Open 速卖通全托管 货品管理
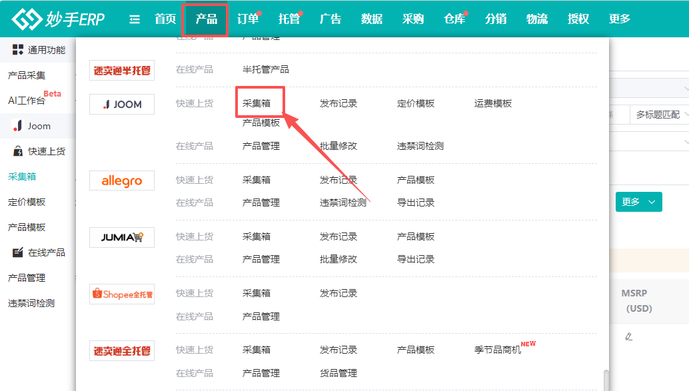This screenshot has width=689, height=391. [339, 374]
